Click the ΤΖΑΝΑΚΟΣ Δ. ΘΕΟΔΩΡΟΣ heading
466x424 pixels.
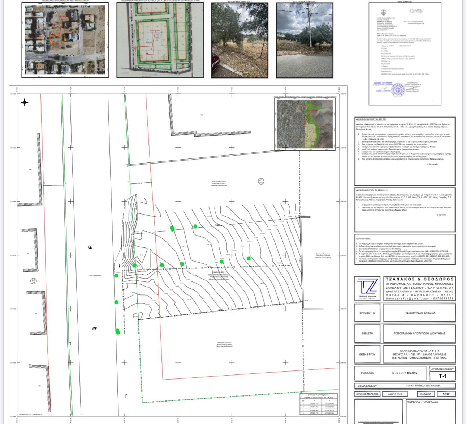[x=419, y=279]
